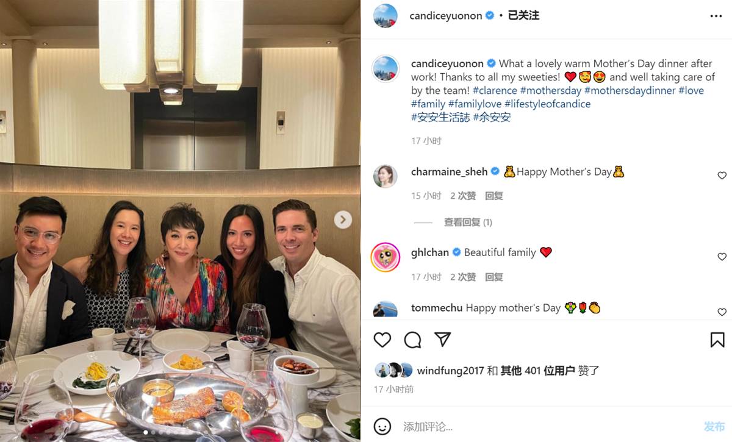This screenshot has height=442, width=732.
Task: Like charmaine_sheh's comment
Action: coord(722,176)
